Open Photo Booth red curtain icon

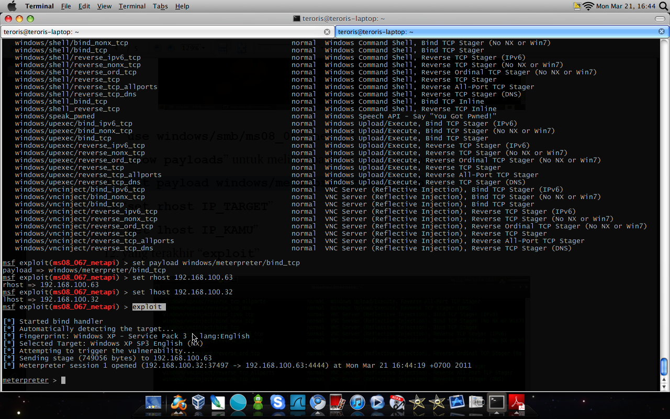click(337, 402)
